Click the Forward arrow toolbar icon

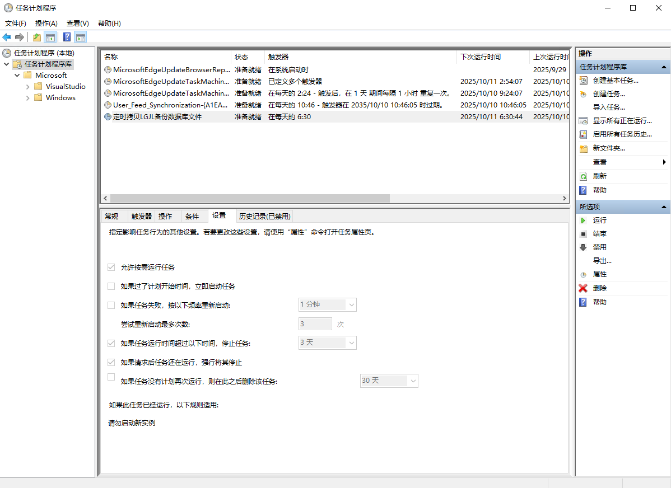(x=19, y=37)
